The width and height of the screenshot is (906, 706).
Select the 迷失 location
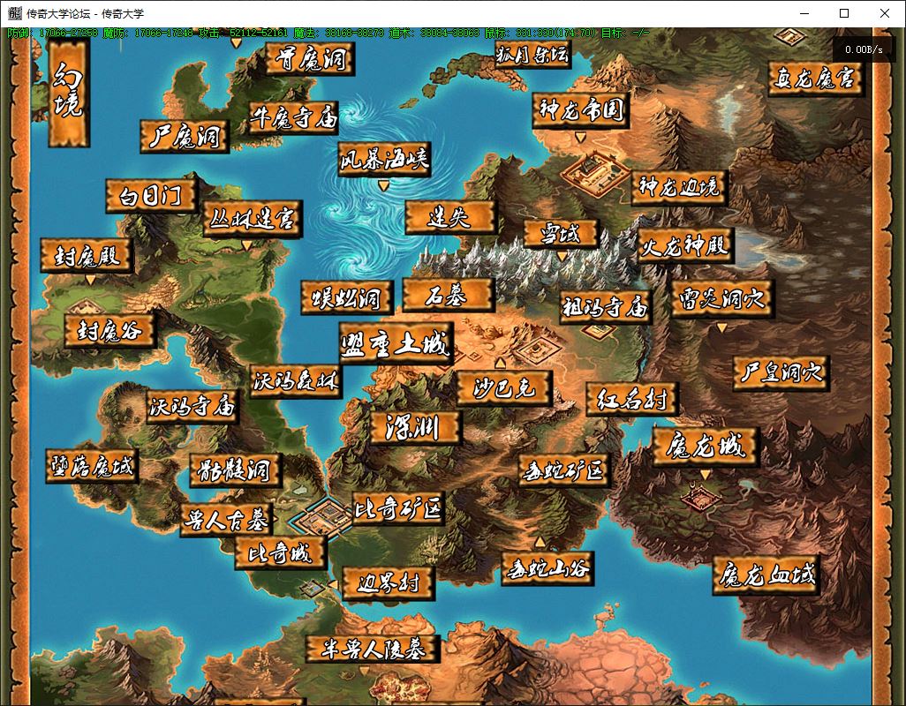(450, 218)
